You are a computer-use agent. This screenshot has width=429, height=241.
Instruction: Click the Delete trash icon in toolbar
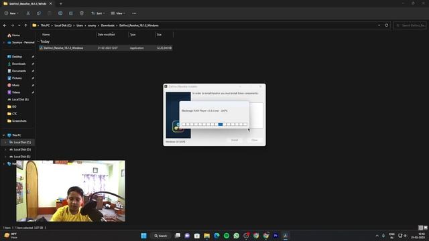[82, 13]
